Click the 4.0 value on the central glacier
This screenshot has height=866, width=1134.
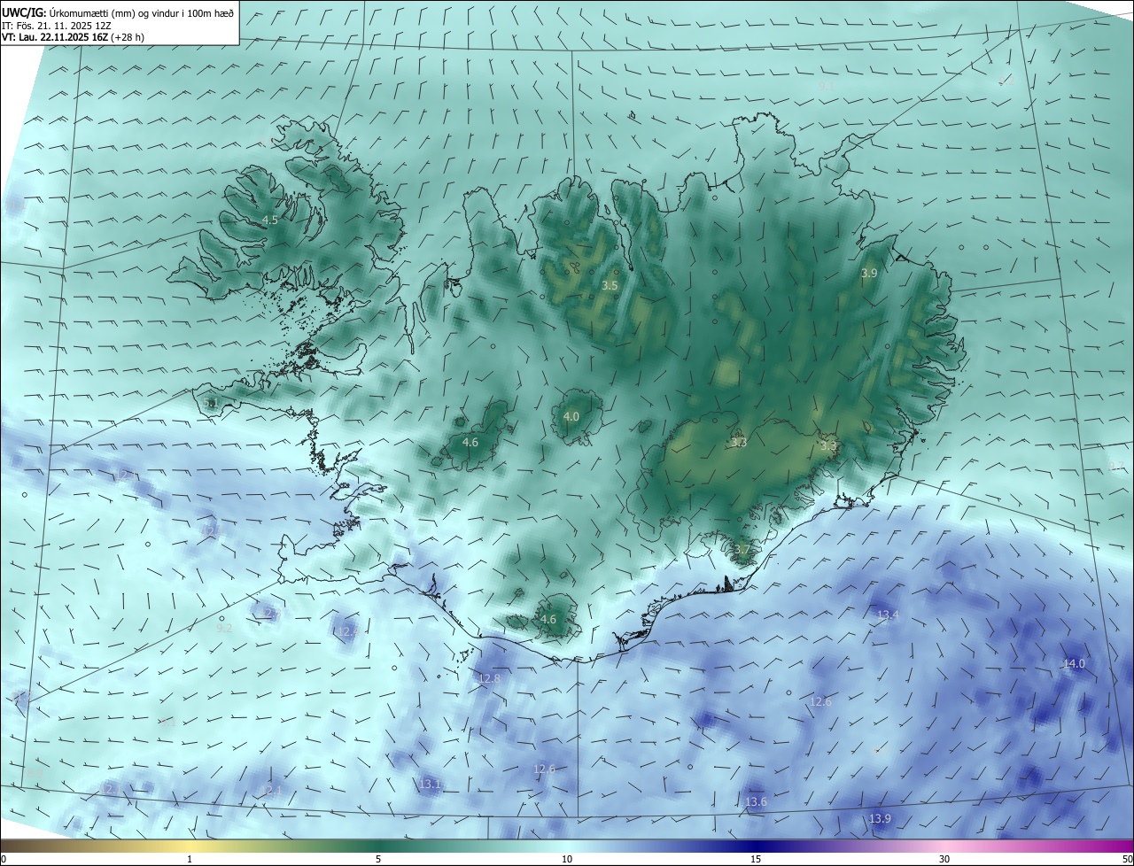[571, 416]
